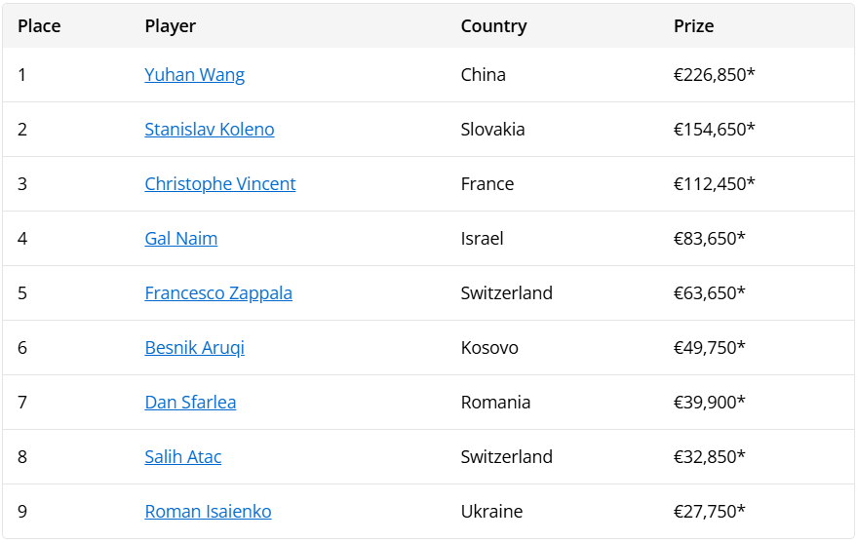The width and height of the screenshot is (857, 541).
Task: Click the China country cell
Action: coord(483,75)
